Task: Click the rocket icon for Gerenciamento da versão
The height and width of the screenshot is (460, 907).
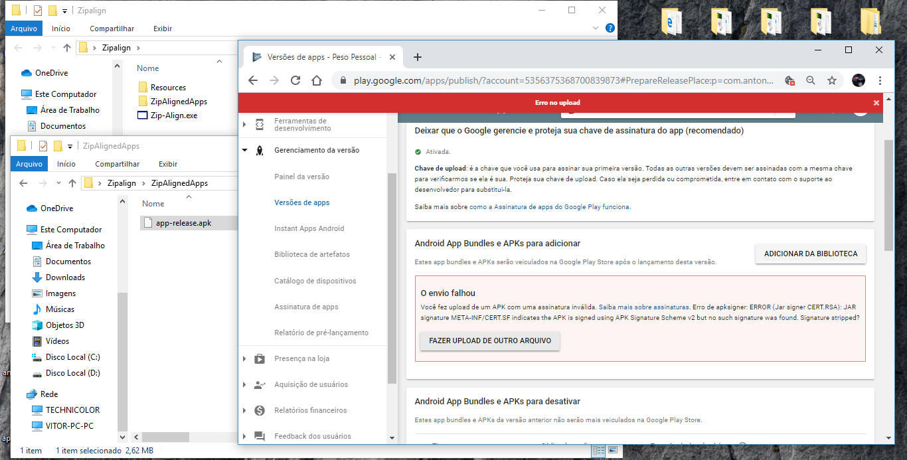Action: point(260,151)
